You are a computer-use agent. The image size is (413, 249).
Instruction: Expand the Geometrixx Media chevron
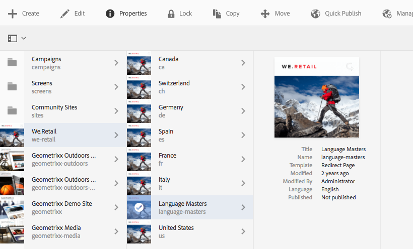(116, 231)
